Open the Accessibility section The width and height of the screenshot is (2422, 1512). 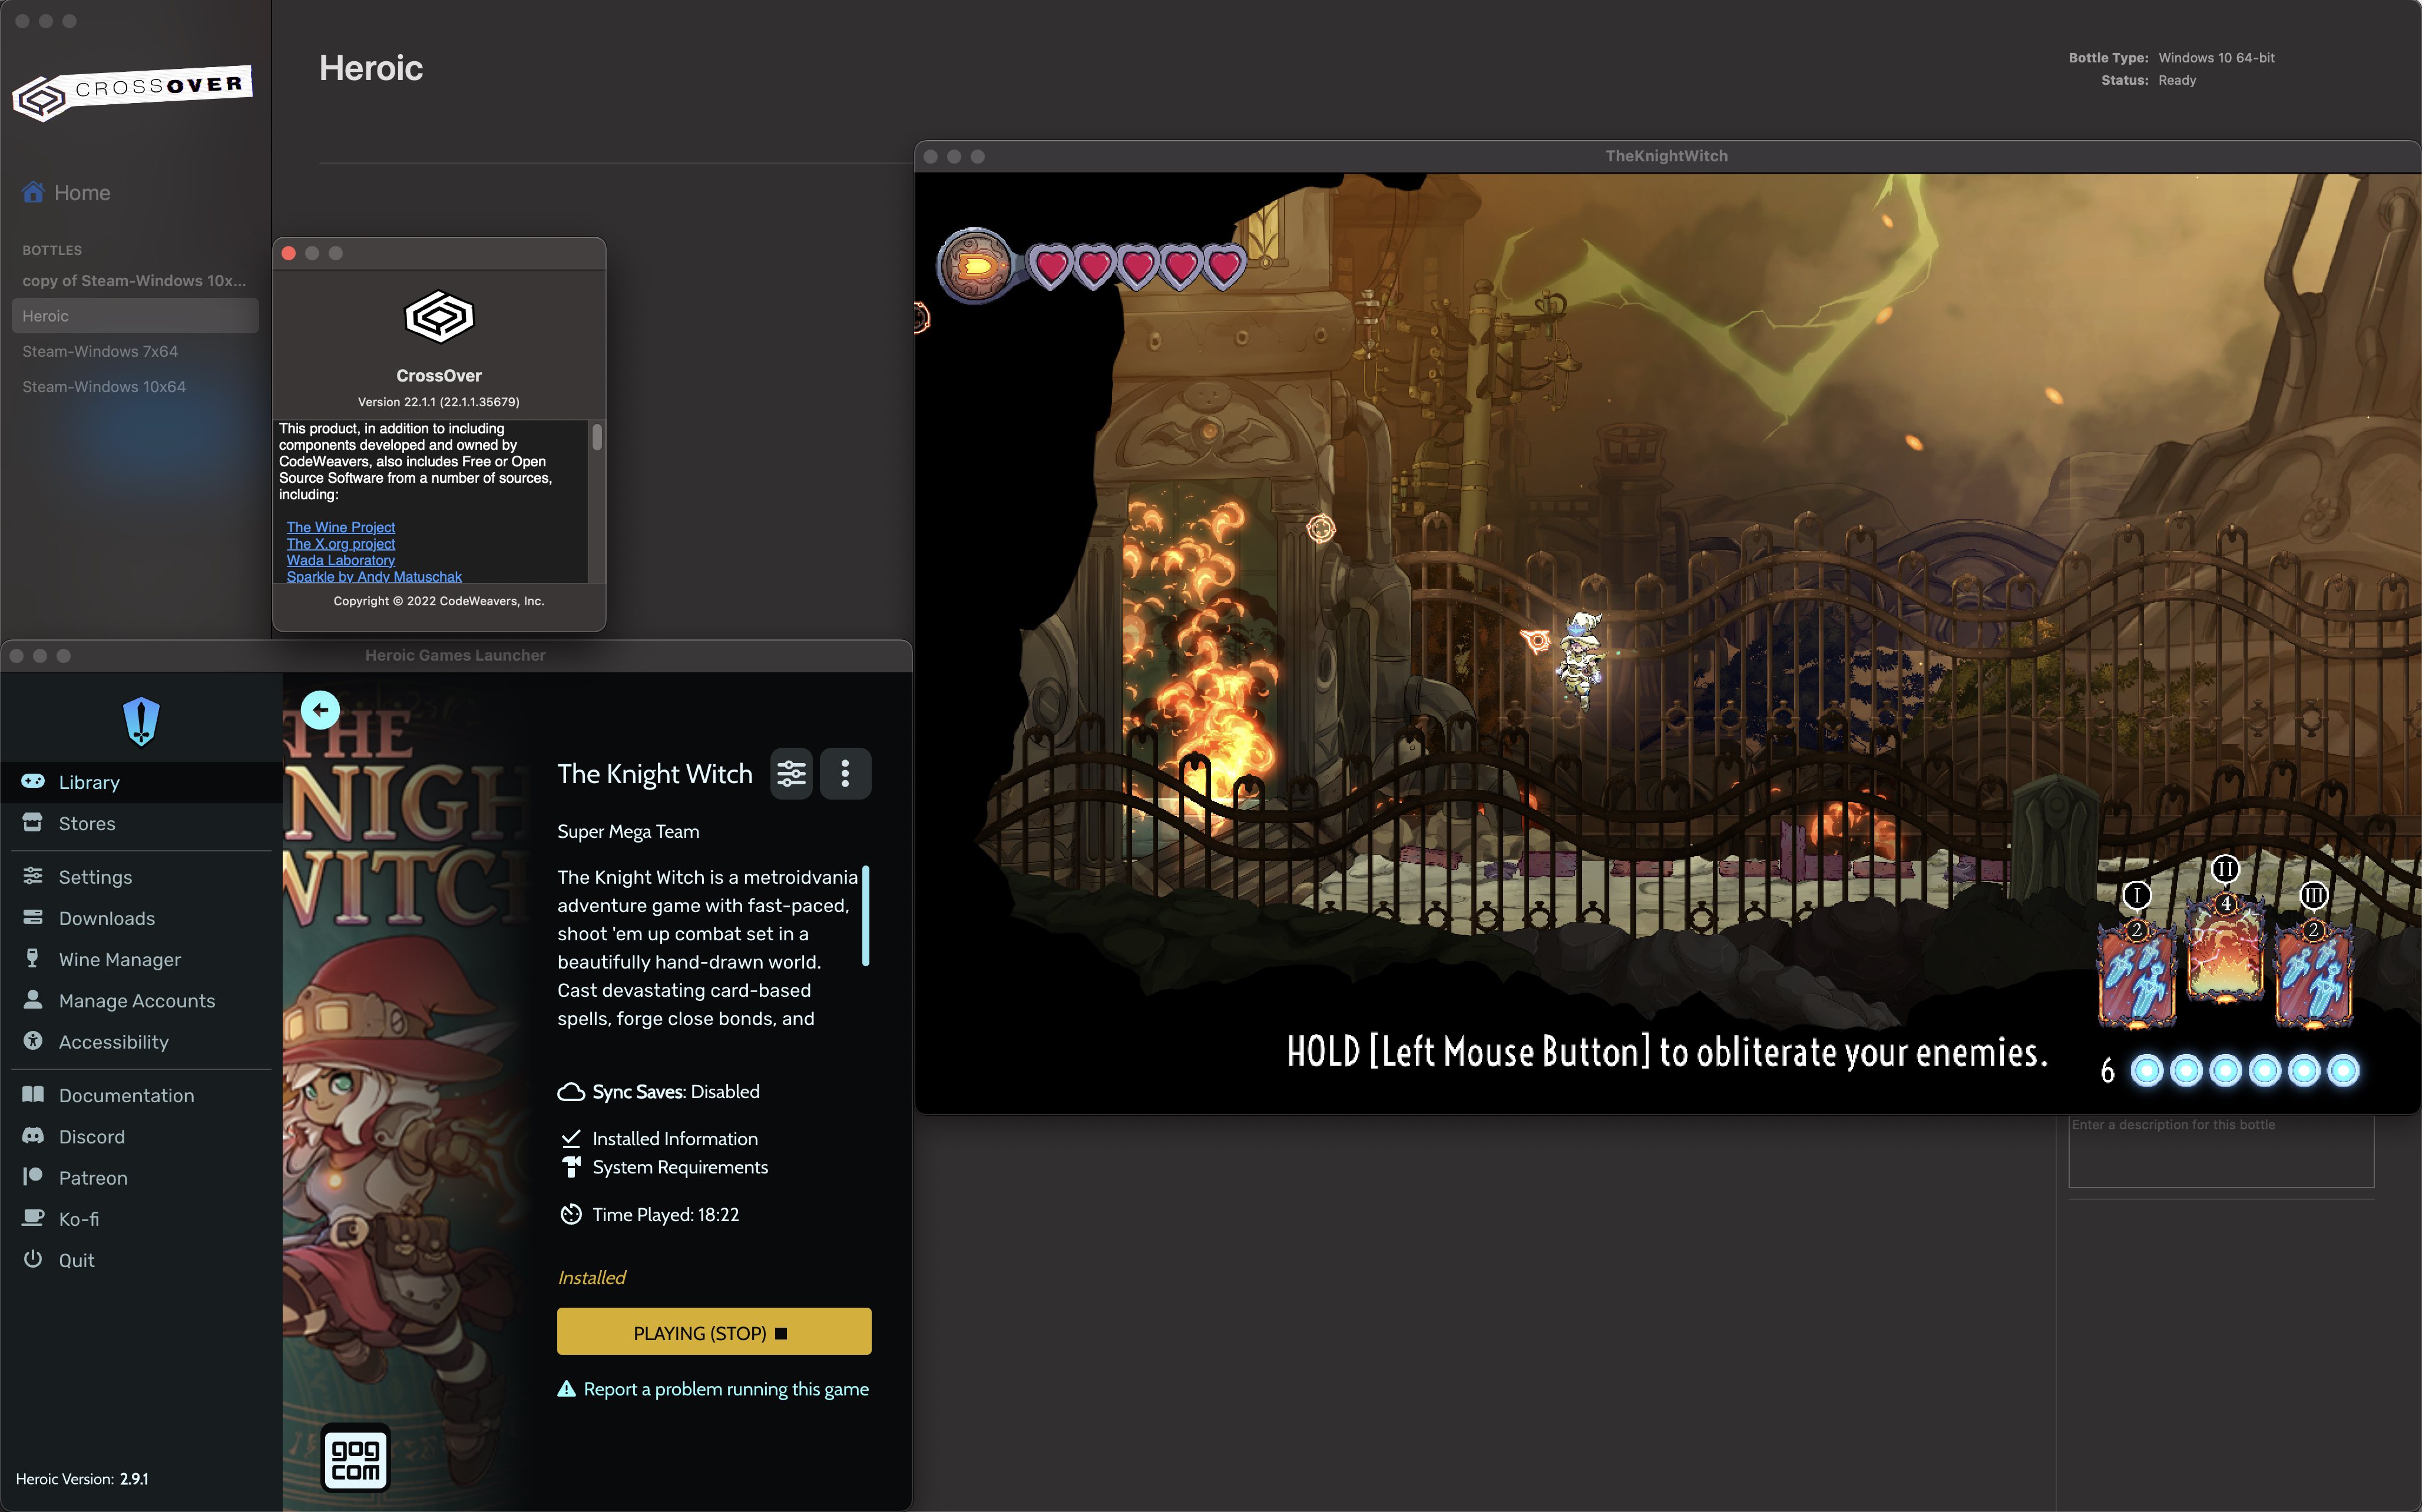coord(113,1041)
